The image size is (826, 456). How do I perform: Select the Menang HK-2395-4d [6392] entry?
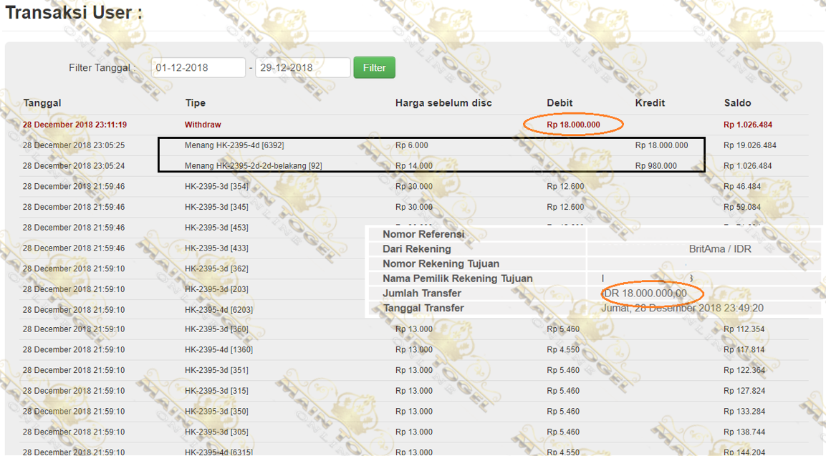click(x=234, y=145)
